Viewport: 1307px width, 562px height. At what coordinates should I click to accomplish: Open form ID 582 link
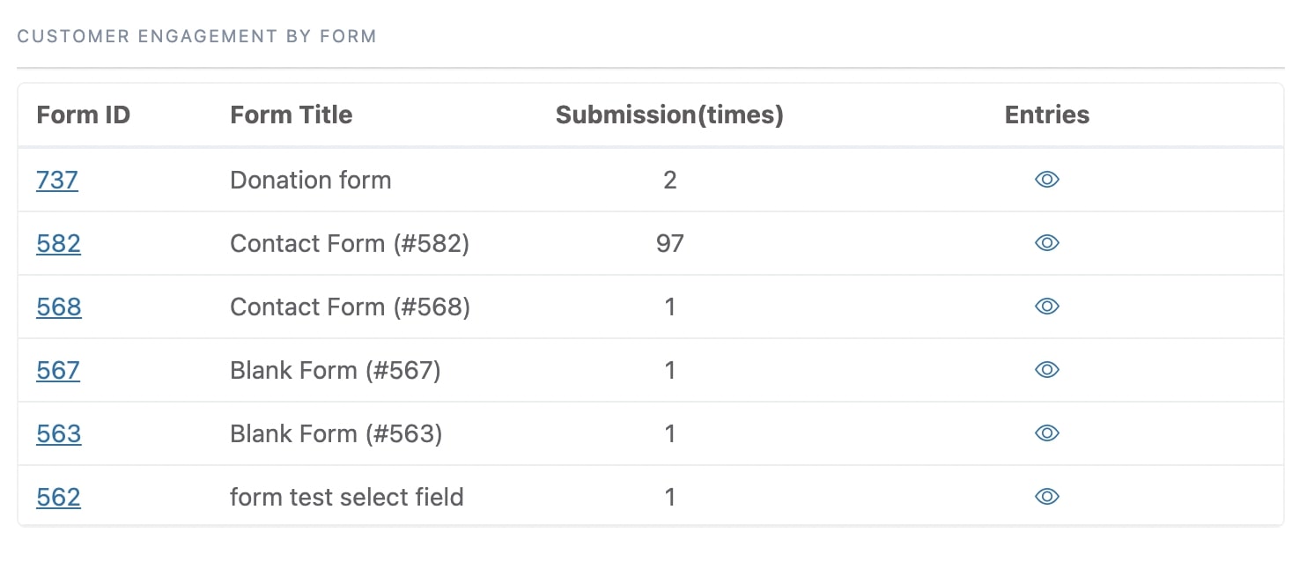coord(58,243)
